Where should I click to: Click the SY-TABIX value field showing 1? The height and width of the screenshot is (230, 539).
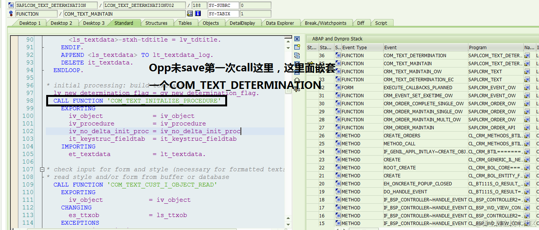(x=255, y=14)
